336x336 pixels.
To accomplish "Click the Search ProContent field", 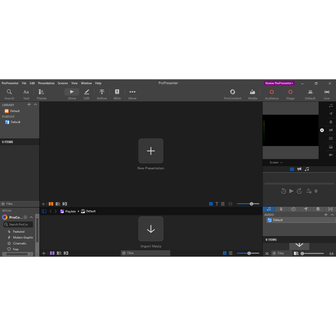I will pos(18,224).
